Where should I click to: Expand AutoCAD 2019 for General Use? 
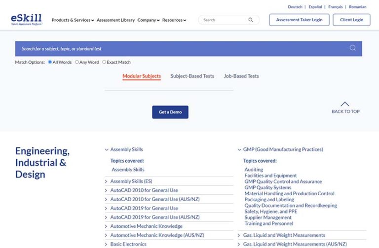point(142,208)
